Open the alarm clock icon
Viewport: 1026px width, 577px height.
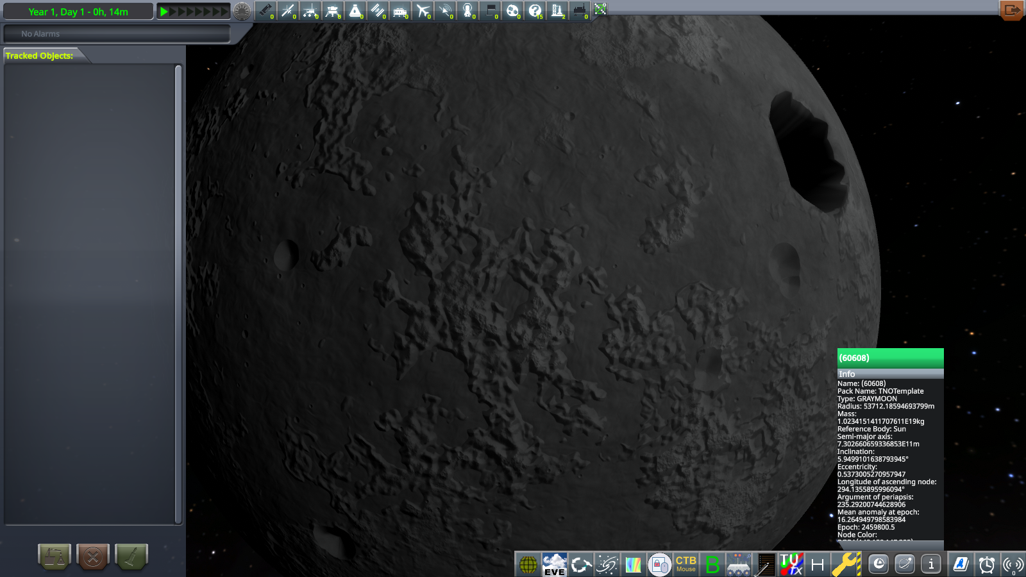[986, 564]
